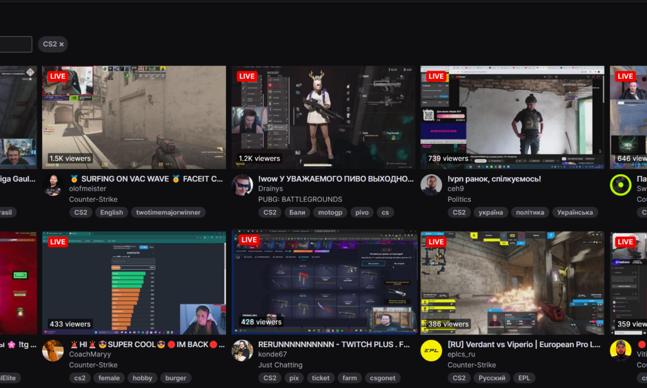Watch the ceh9 stream with 739 viewers
The height and width of the screenshot is (388, 647).
pos(512,117)
